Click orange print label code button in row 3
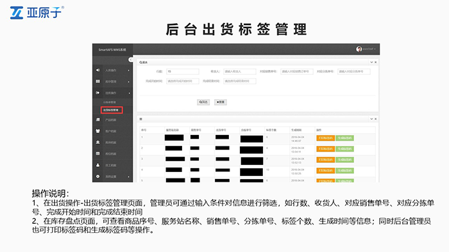 tap(325, 160)
